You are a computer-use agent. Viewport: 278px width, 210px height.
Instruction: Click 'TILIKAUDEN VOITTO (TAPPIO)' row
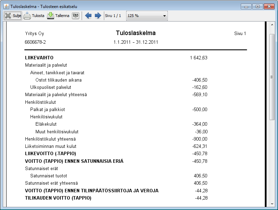(x=58, y=198)
